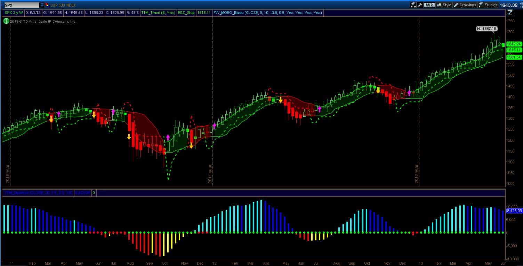The width and height of the screenshot is (523, 266).
Task: Click the ESZ_Stop study label
Action: [x=186, y=13]
